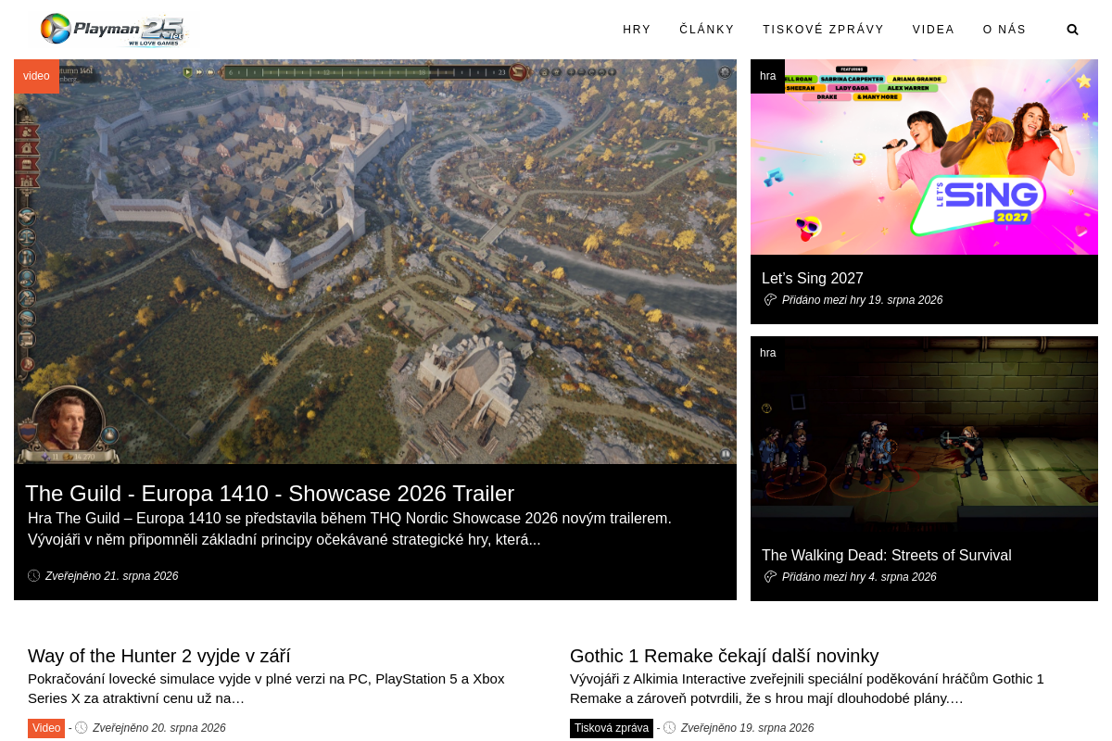The height and width of the screenshot is (741, 1112).
Task: Open the HRY menu item
Action: (637, 30)
